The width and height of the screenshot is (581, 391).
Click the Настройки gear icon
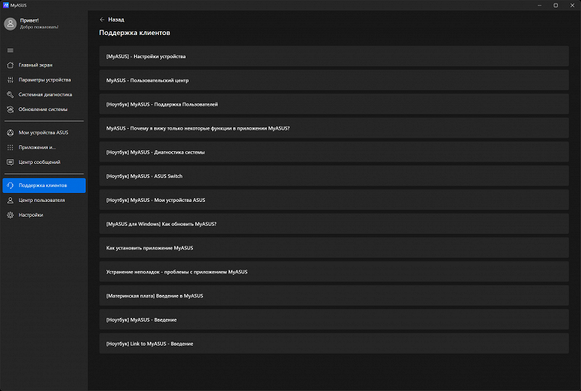pyautogui.click(x=10, y=215)
